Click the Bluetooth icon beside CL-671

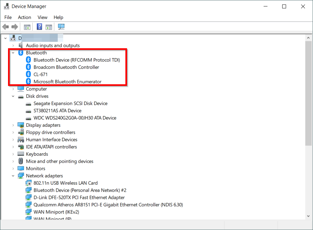(x=28, y=74)
